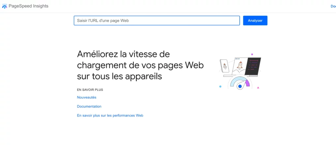
Task: Click the rocket and speedometer illustration
Action: 240,71
